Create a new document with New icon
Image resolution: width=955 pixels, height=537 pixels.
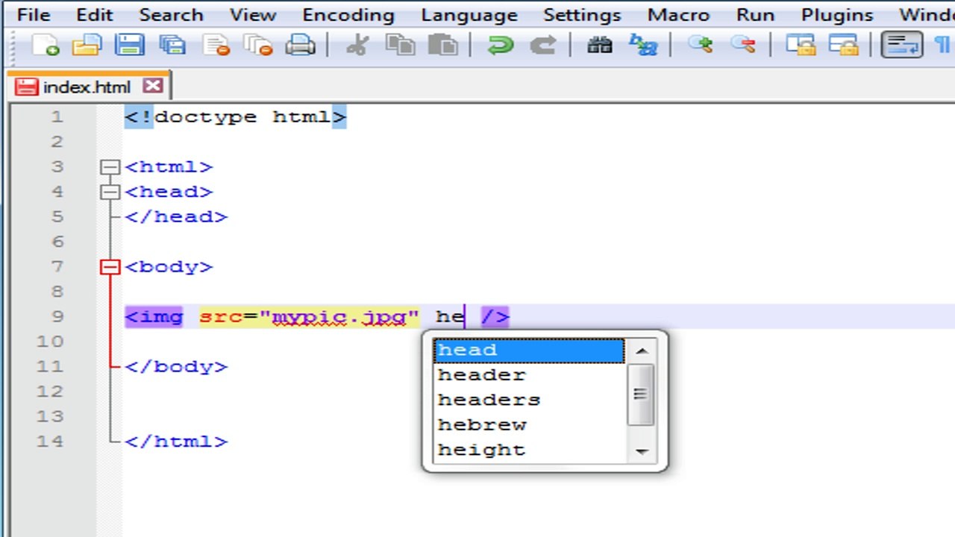pyautogui.click(x=45, y=45)
